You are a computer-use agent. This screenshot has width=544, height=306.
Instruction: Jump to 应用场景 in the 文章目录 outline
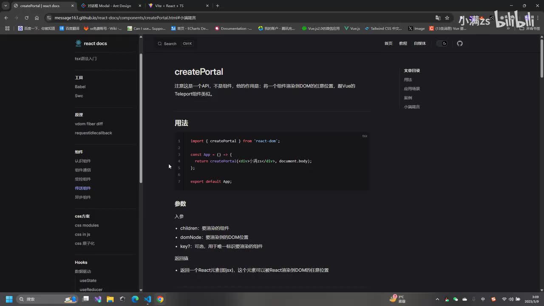(412, 89)
